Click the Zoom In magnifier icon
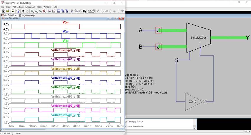Image resolution: width=251 pixels, height=135 pixels. 32,11
